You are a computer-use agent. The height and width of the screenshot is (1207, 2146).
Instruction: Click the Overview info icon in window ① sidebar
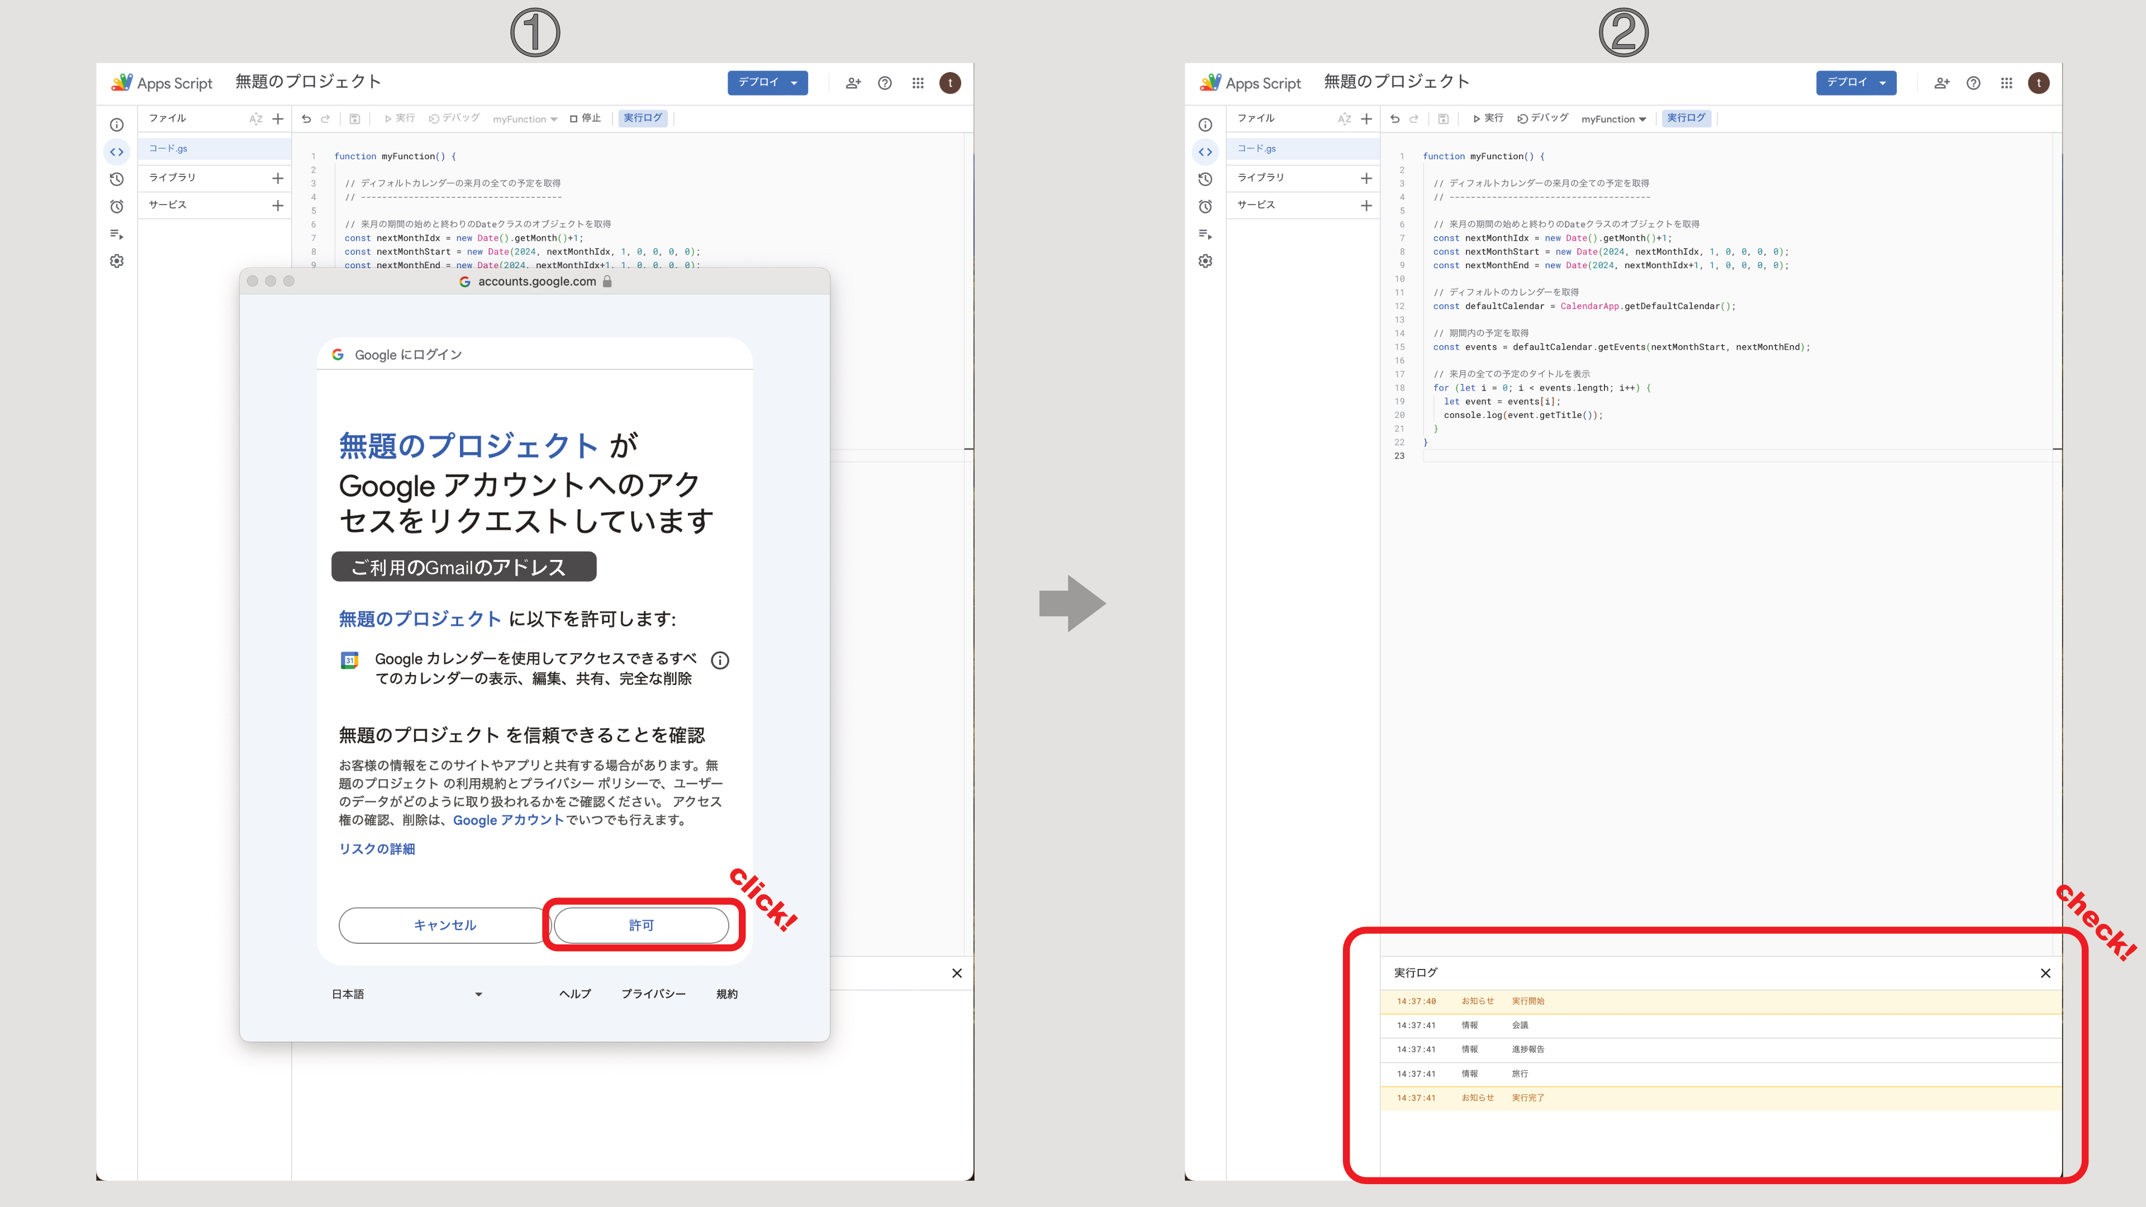tap(117, 125)
